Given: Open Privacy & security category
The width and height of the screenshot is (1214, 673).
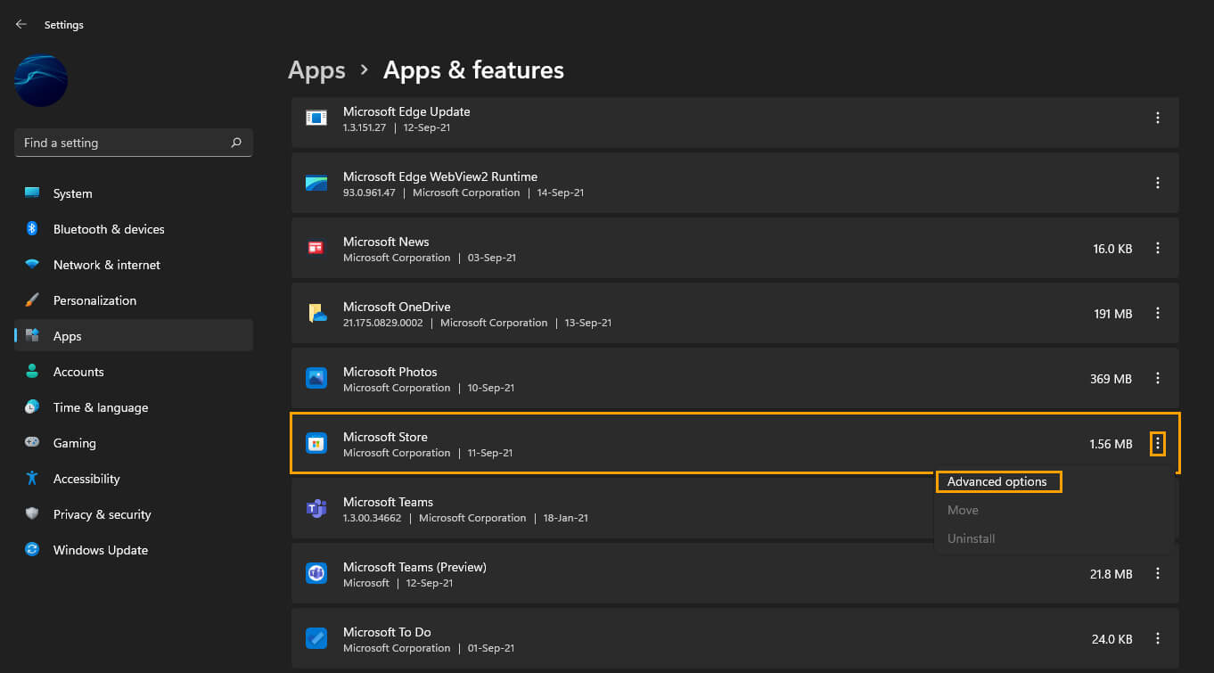Looking at the screenshot, I should [x=134, y=514].
